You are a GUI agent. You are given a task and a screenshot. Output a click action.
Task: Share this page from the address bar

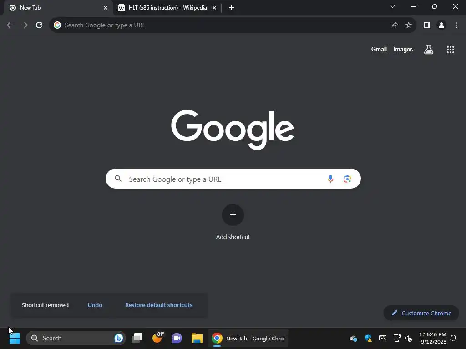(394, 25)
